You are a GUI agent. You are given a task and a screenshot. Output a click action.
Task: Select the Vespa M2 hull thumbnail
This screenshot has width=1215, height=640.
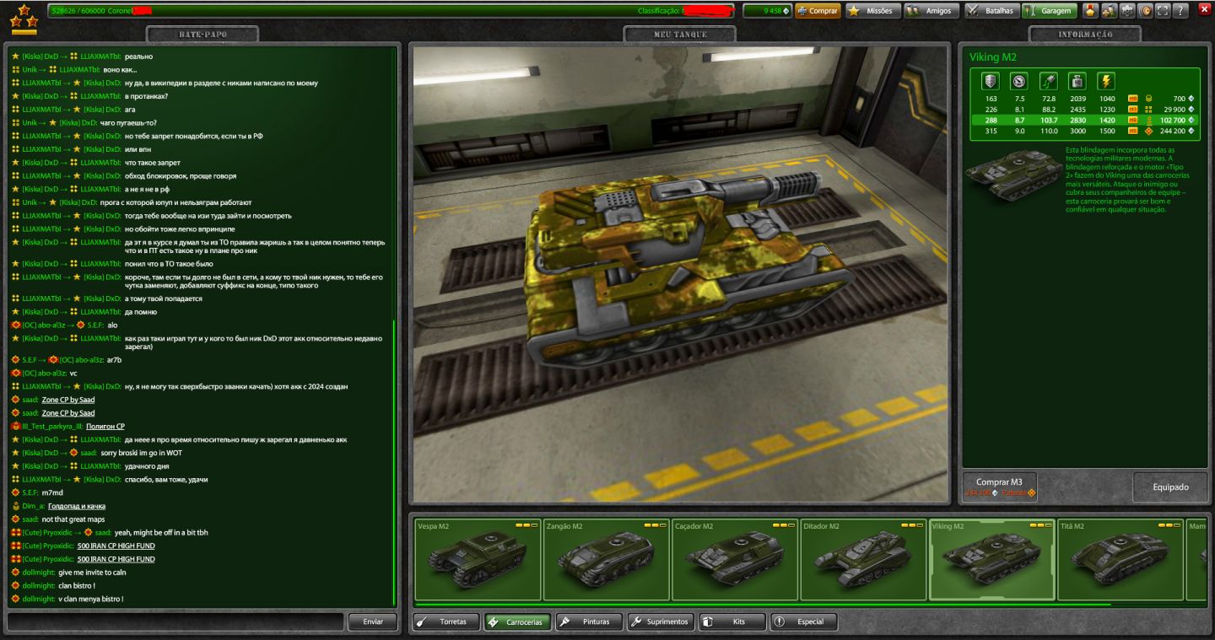pos(478,559)
